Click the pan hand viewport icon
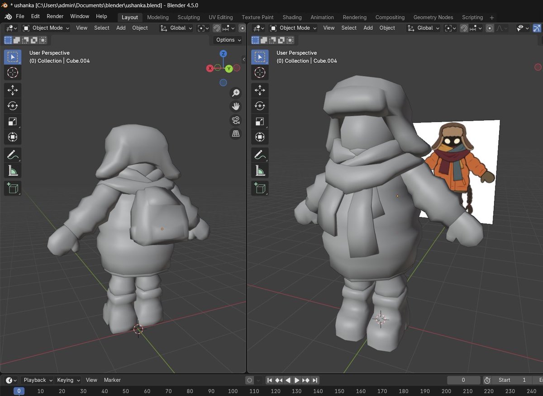 [x=236, y=106]
